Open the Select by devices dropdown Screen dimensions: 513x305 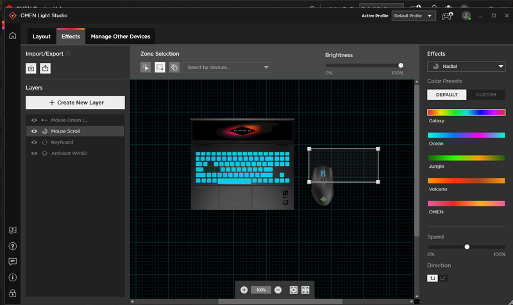coord(226,67)
